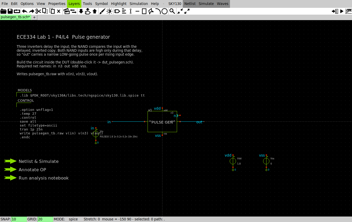Click the Undo arrow icon

pyautogui.click(x=25, y=11)
